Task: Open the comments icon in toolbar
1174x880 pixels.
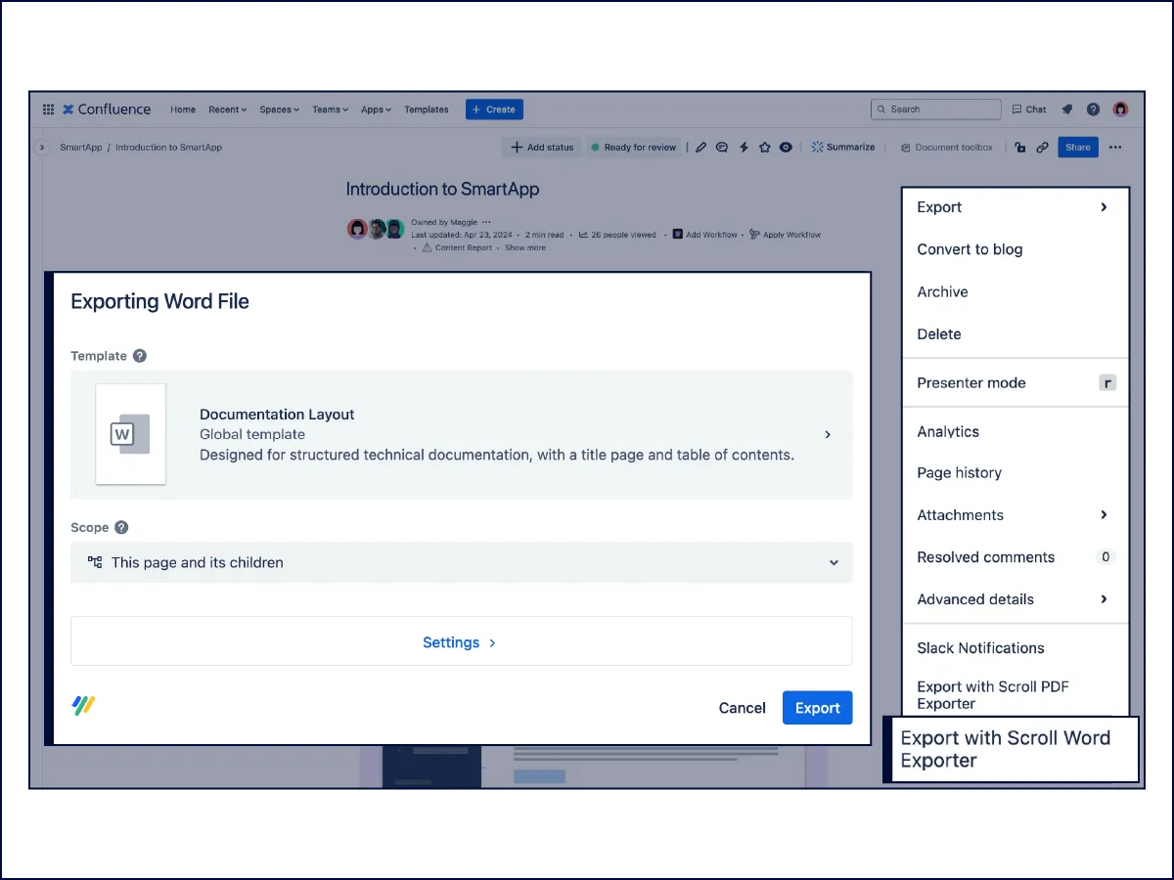Action: [722, 148]
